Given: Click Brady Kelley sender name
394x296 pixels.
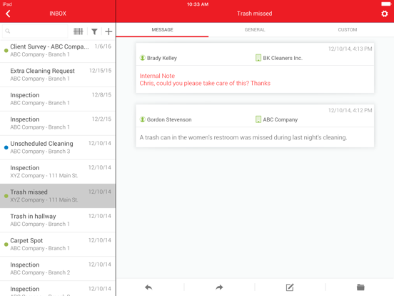Looking at the screenshot, I should pos(162,58).
